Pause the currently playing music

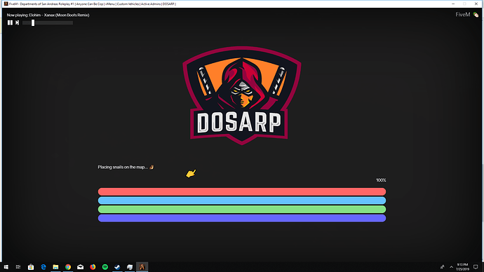[x=10, y=22]
